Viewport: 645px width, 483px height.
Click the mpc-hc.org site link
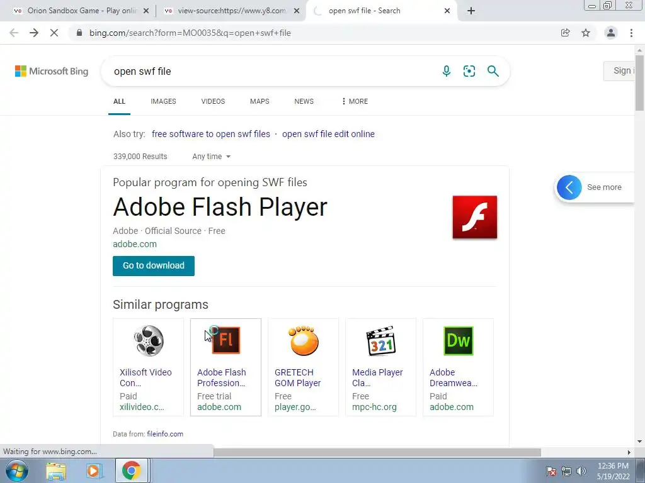[x=374, y=407]
